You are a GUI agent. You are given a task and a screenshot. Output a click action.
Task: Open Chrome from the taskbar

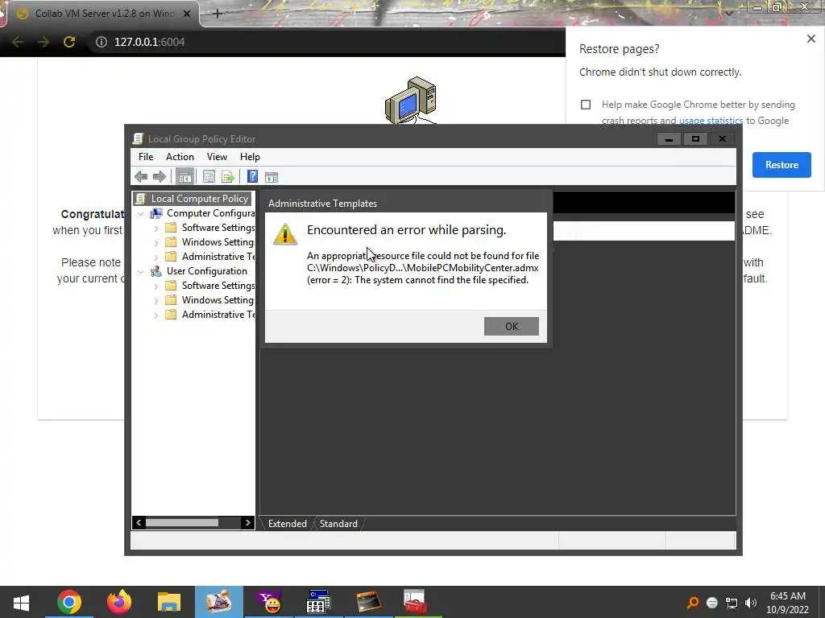coord(69,602)
